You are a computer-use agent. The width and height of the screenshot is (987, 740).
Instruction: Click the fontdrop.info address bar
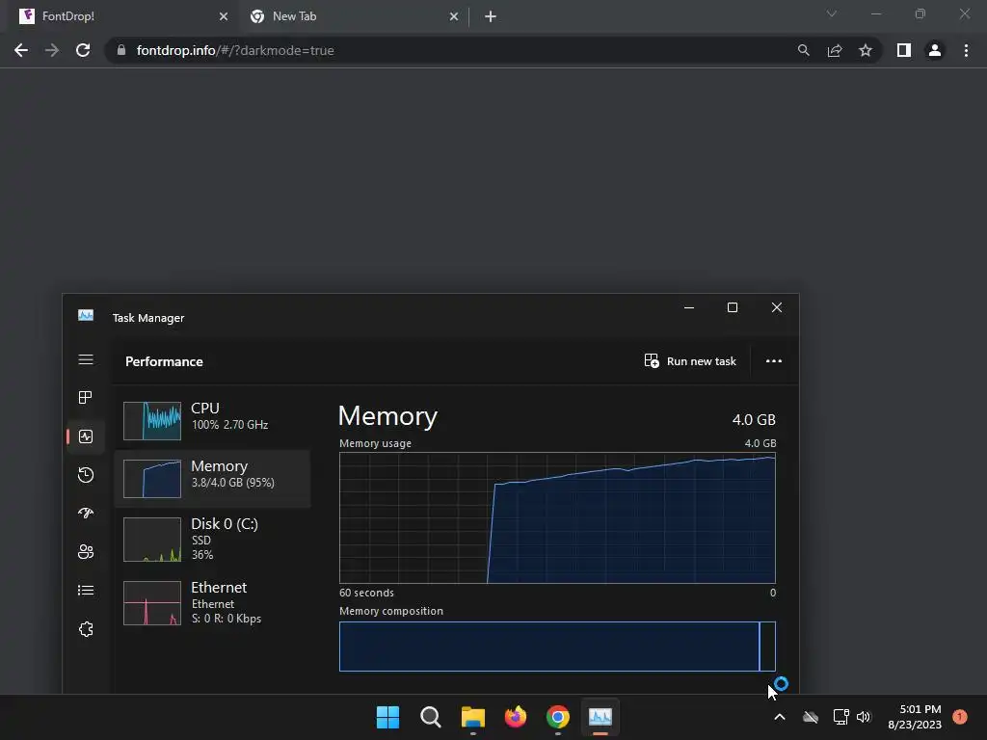(x=440, y=50)
